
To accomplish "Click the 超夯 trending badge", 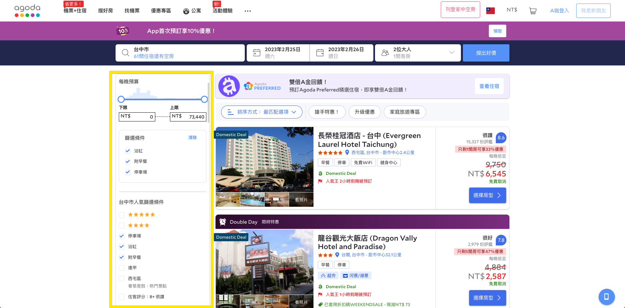I will (x=328, y=276).
